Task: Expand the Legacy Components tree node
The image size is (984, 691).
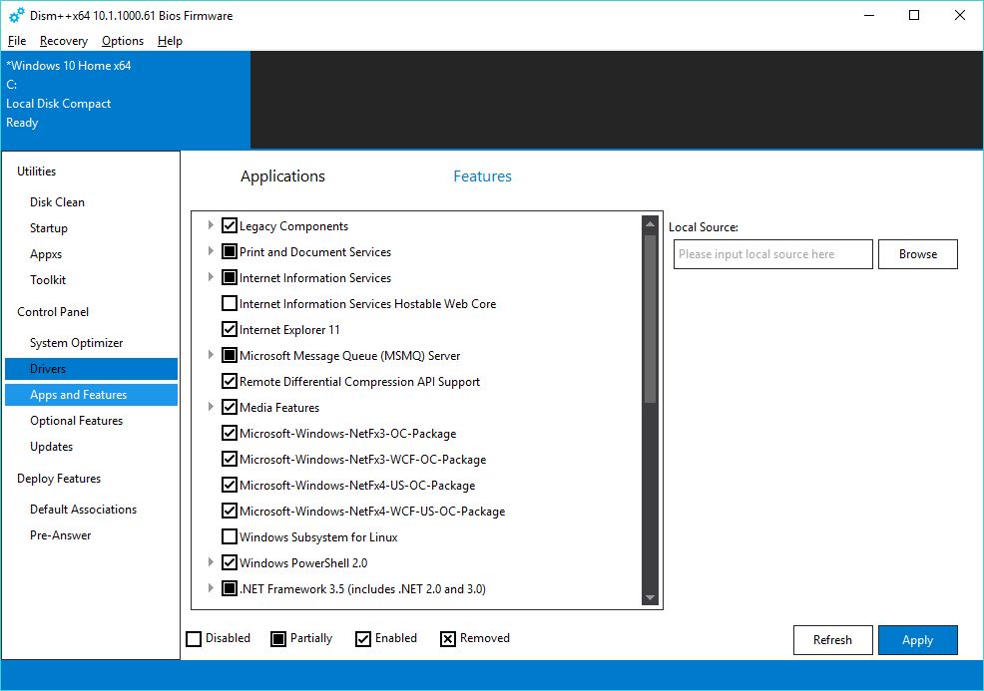Action: [211, 225]
